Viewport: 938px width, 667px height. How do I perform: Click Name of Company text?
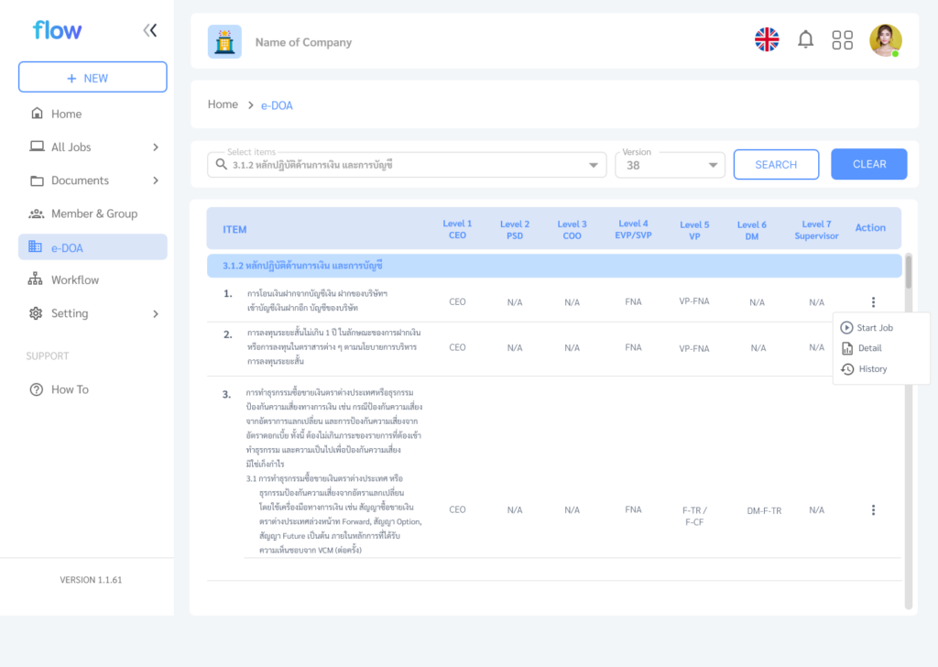pyautogui.click(x=303, y=42)
